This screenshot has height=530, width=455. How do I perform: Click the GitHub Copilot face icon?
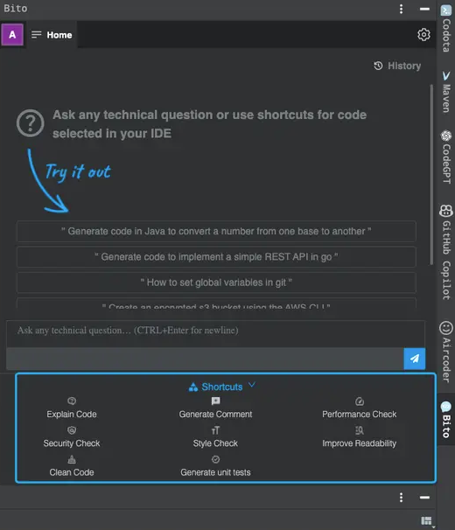(x=446, y=211)
